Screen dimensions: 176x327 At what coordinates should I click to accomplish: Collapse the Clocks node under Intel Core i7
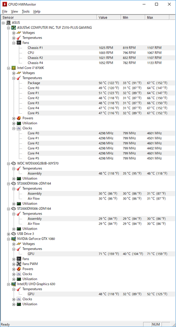click(x=14, y=128)
